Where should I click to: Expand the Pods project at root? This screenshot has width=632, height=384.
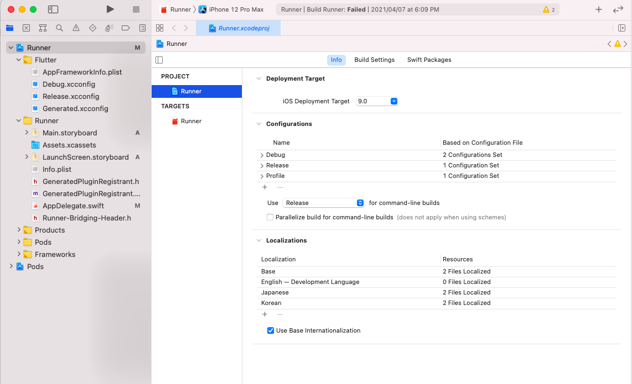(x=11, y=266)
